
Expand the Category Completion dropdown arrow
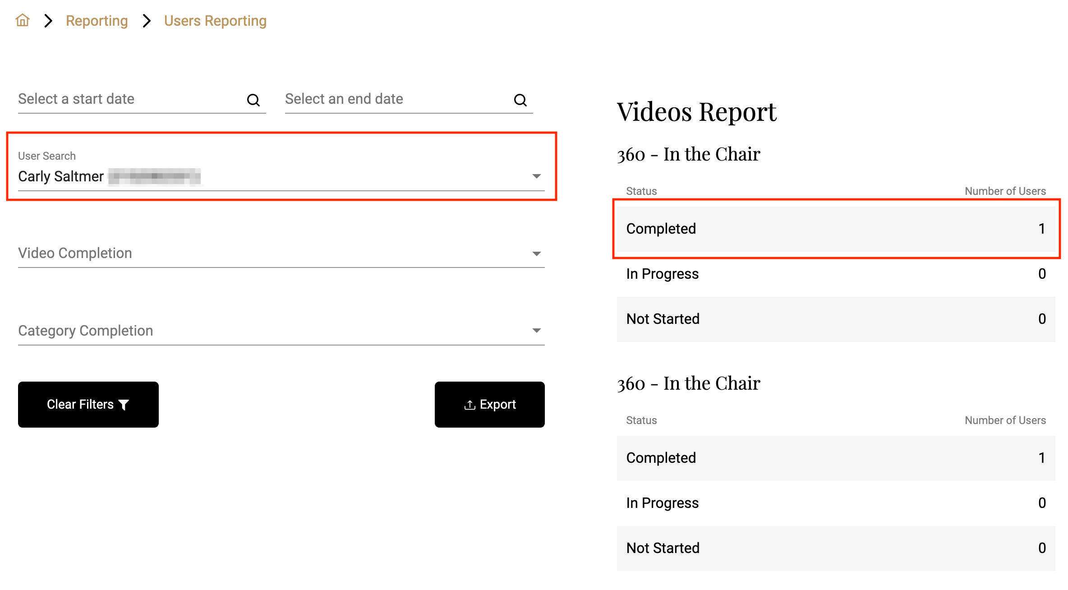tap(537, 331)
